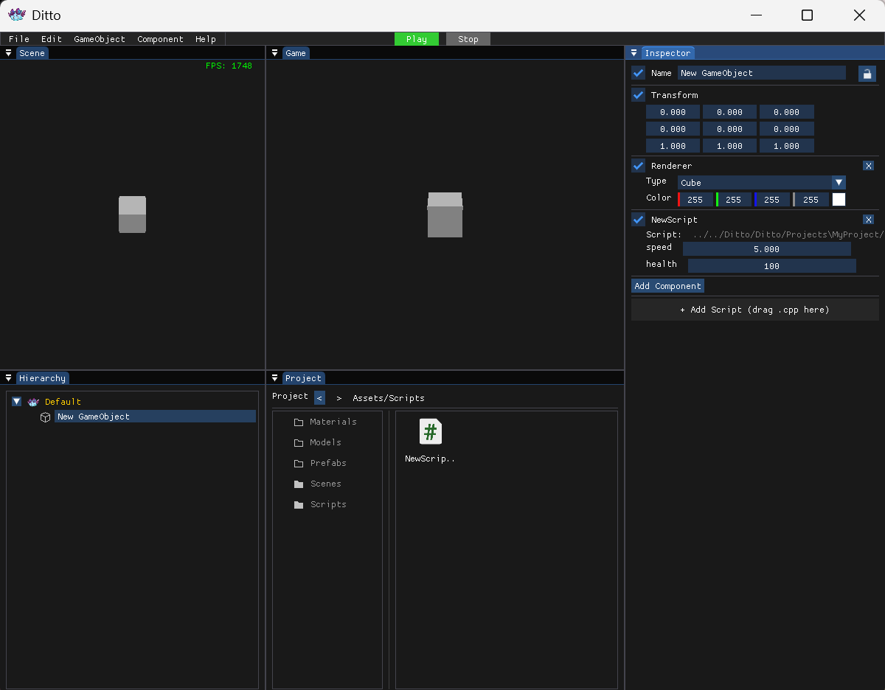Click the cube icon of New GameObject
The width and height of the screenshot is (885, 690).
45,417
